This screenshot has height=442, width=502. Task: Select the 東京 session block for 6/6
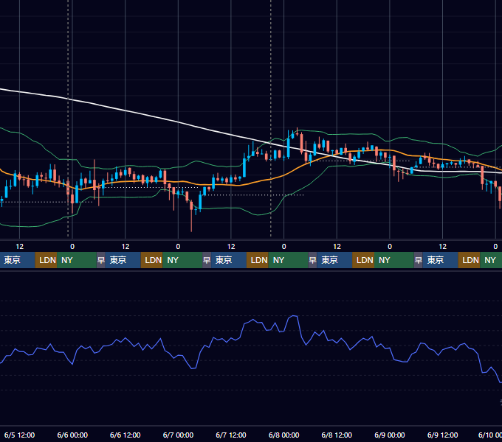point(123,260)
